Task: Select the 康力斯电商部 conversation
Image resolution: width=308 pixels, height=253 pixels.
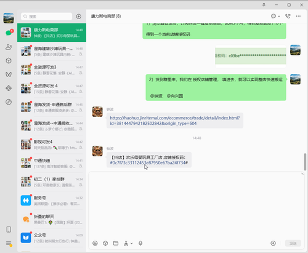Action: [52, 33]
